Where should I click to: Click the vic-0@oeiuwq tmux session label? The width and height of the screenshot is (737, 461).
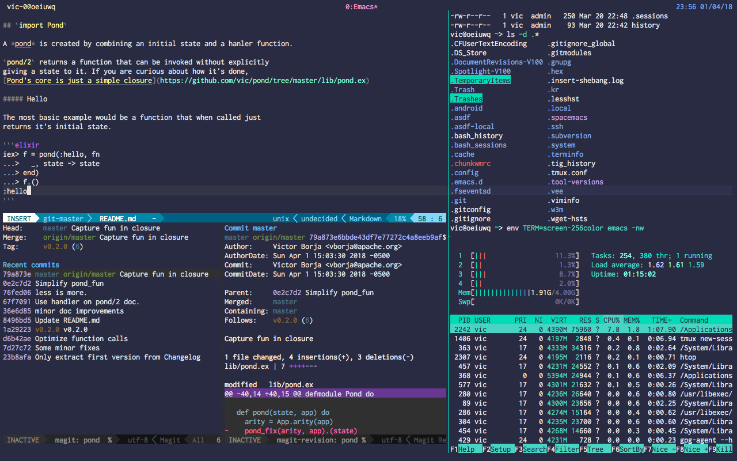tap(31, 7)
